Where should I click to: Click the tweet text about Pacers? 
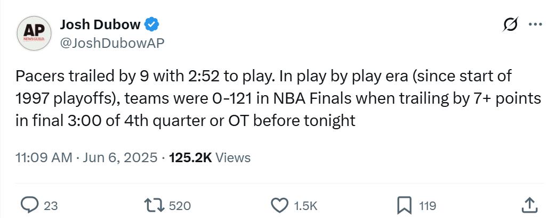point(278,98)
